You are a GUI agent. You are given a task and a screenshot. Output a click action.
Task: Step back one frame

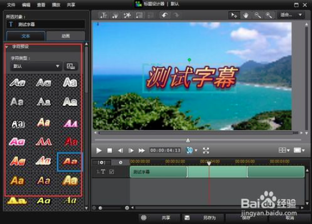pyautogui.click(x=120, y=151)
